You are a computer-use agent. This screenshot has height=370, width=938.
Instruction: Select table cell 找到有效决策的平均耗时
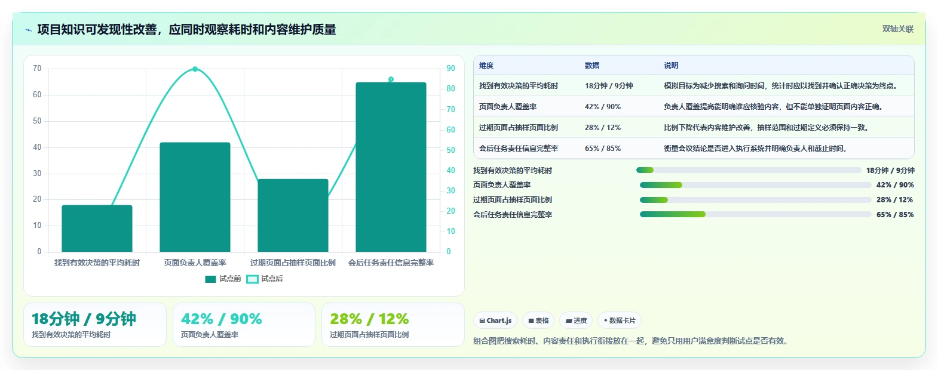coord(519,86)
